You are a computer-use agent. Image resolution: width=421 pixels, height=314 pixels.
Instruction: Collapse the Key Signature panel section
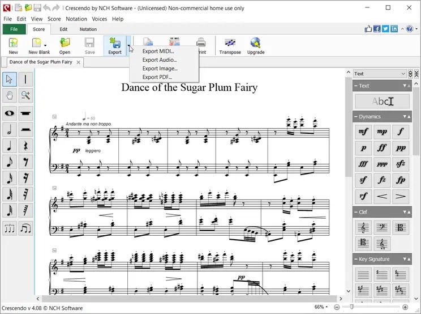coord(356,259)
